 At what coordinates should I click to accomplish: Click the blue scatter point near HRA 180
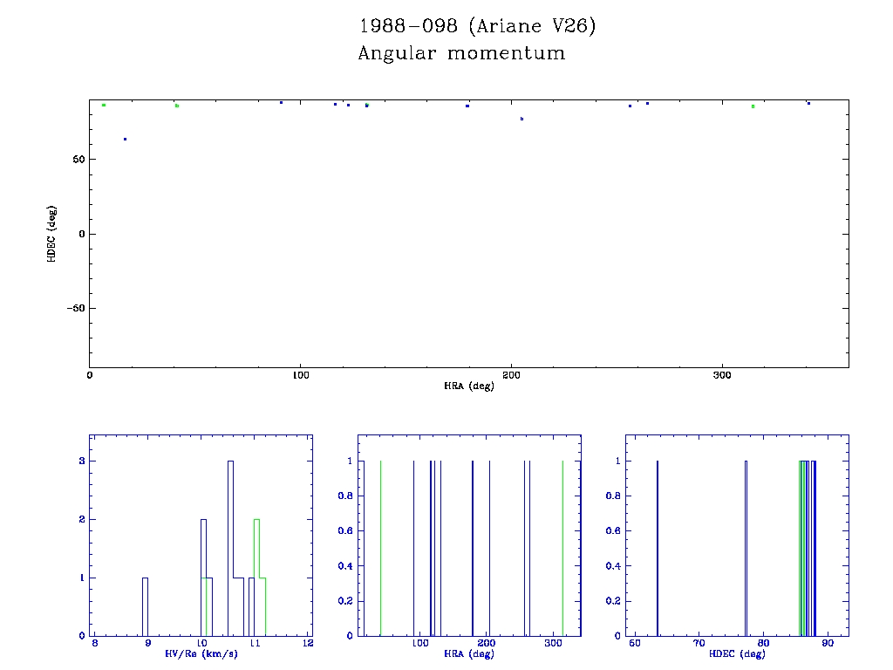coord(467,106)
